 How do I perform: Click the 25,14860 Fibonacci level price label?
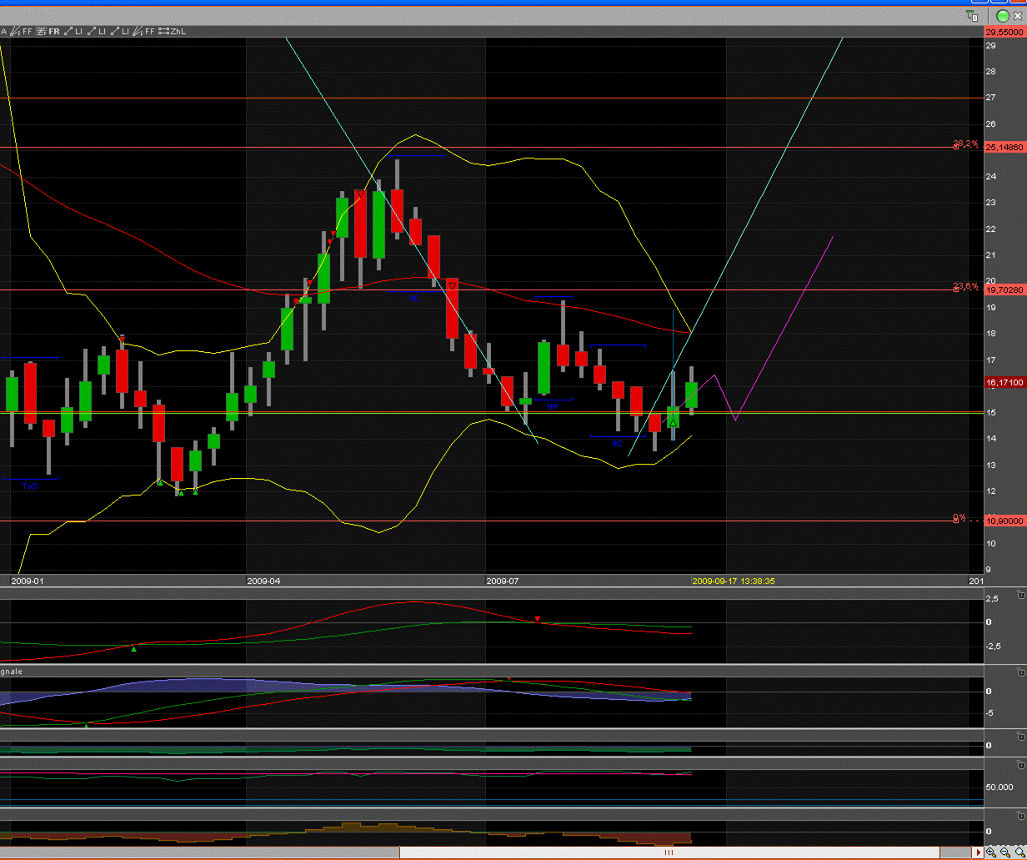[1004, 148]
